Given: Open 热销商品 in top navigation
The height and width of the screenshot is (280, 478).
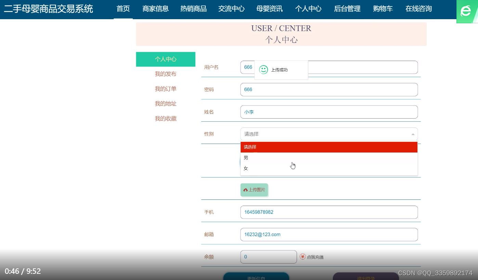Looking at the screenshot, I should click(193, 9).
